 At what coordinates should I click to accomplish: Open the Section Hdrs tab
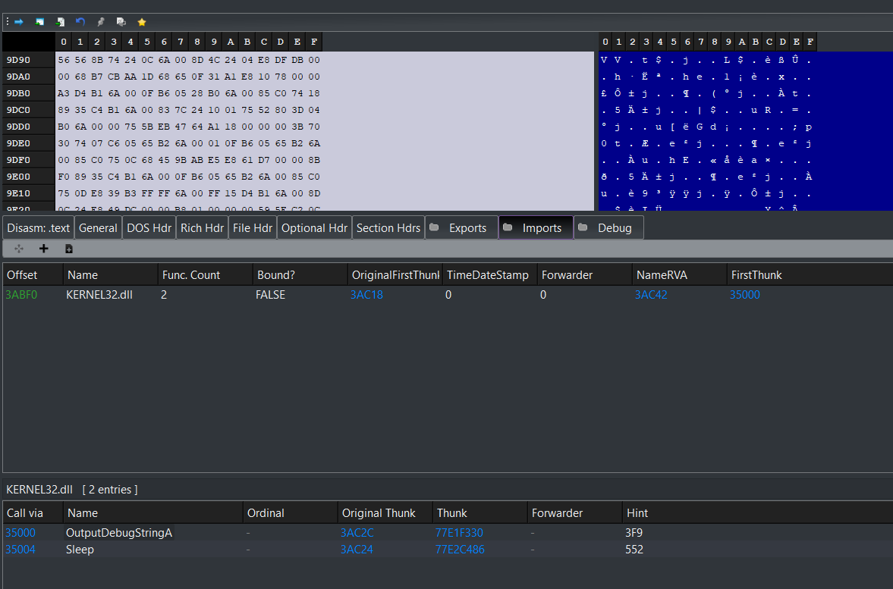(388, 227)
